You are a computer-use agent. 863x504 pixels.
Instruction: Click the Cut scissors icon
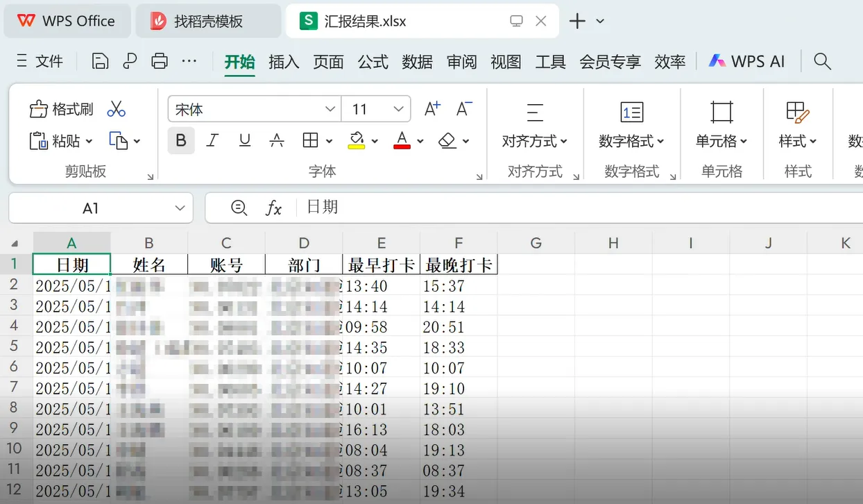(x=116, y=109)
